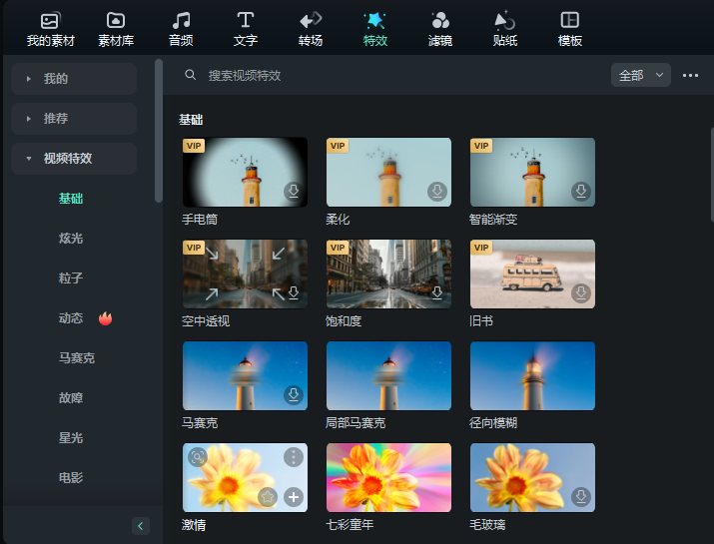This screenshot has height=544, width=714.
Task: Select the 电影 subcategory
Action: (71, 477)
